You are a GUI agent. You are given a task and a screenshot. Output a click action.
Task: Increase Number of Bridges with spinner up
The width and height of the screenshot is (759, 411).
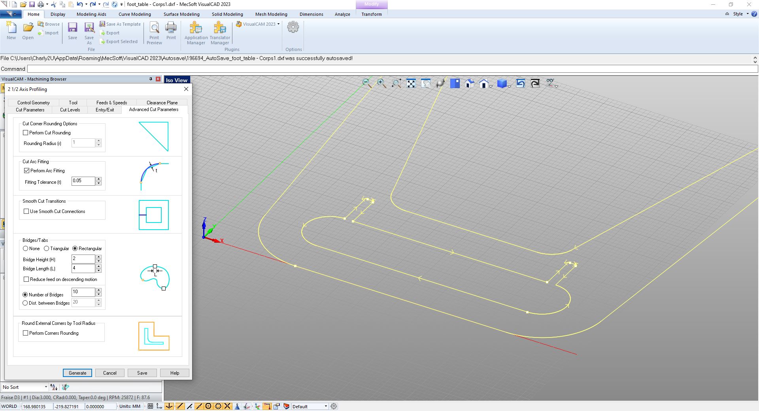click(x=99, y=290)
